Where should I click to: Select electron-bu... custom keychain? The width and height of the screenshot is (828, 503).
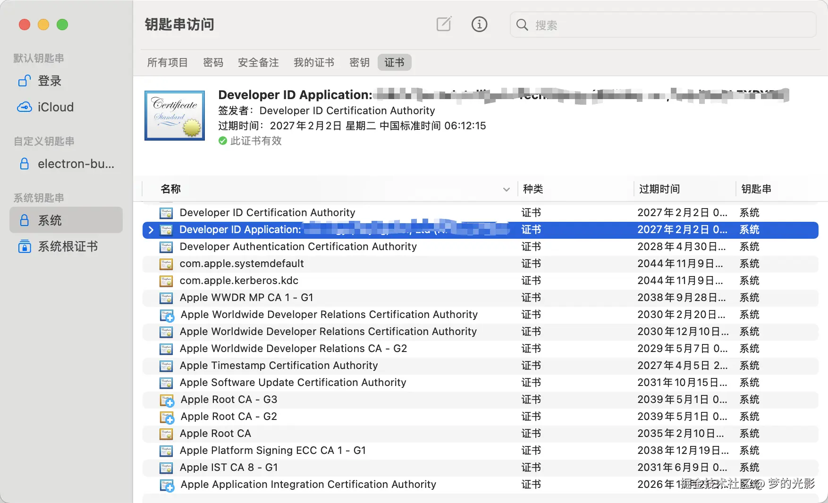point(66,164)
